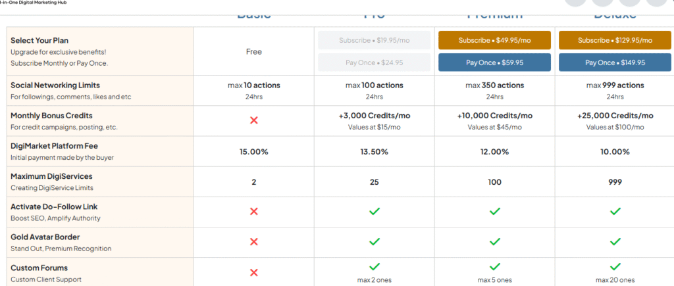Click Deluxe checkmark for Custom Forums
Viewport: 674px width, 286px height.
[615, 267]
